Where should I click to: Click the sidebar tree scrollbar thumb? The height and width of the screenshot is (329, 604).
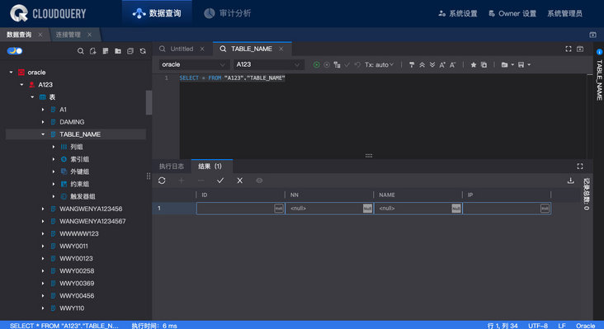pos(149,102)
